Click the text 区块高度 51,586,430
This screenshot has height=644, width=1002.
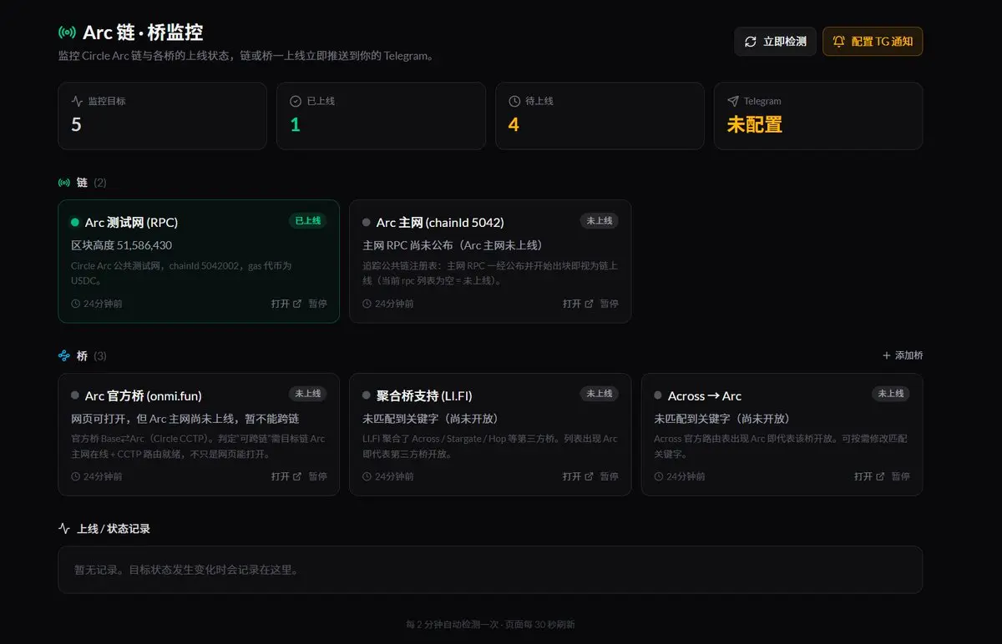click(122, 245)
